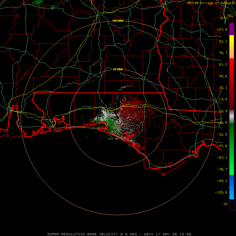Select the 92.3 velocity scale value
This screenshot has width=236, height=236.
click(223, 41)
